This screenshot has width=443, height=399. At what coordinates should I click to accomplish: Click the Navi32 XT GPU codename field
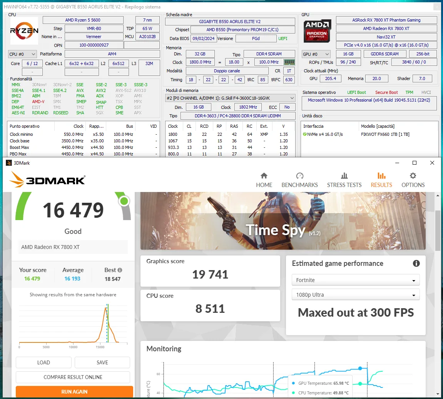386,37
